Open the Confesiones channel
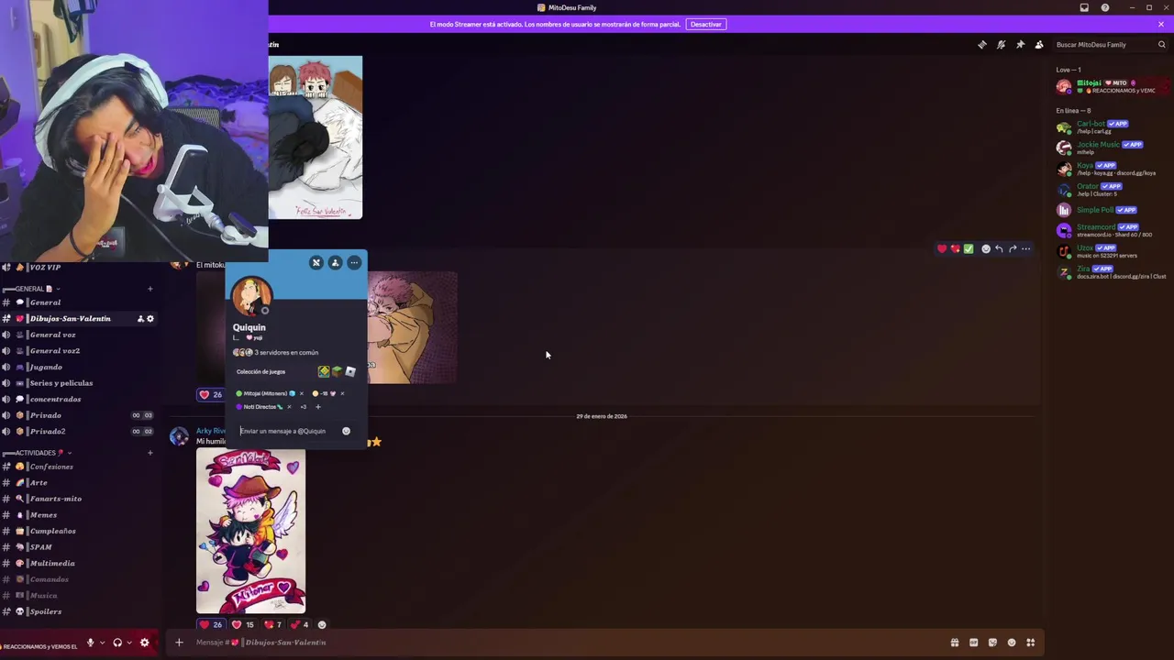1174x660 pixels. coord(78,467)
